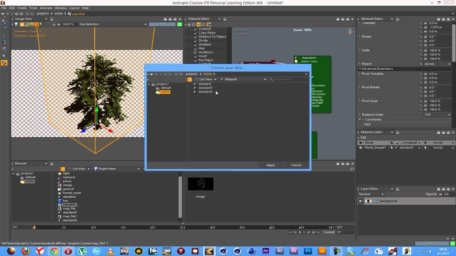Click the lock icon beside Image View
Viewport: 456px width, 256px height.
tap(52, 19)
